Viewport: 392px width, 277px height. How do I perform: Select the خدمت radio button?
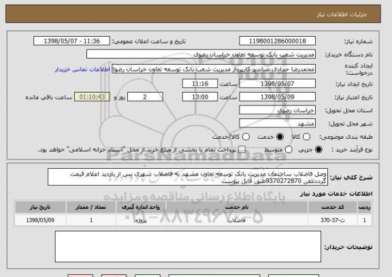click(x=280, y=137)
